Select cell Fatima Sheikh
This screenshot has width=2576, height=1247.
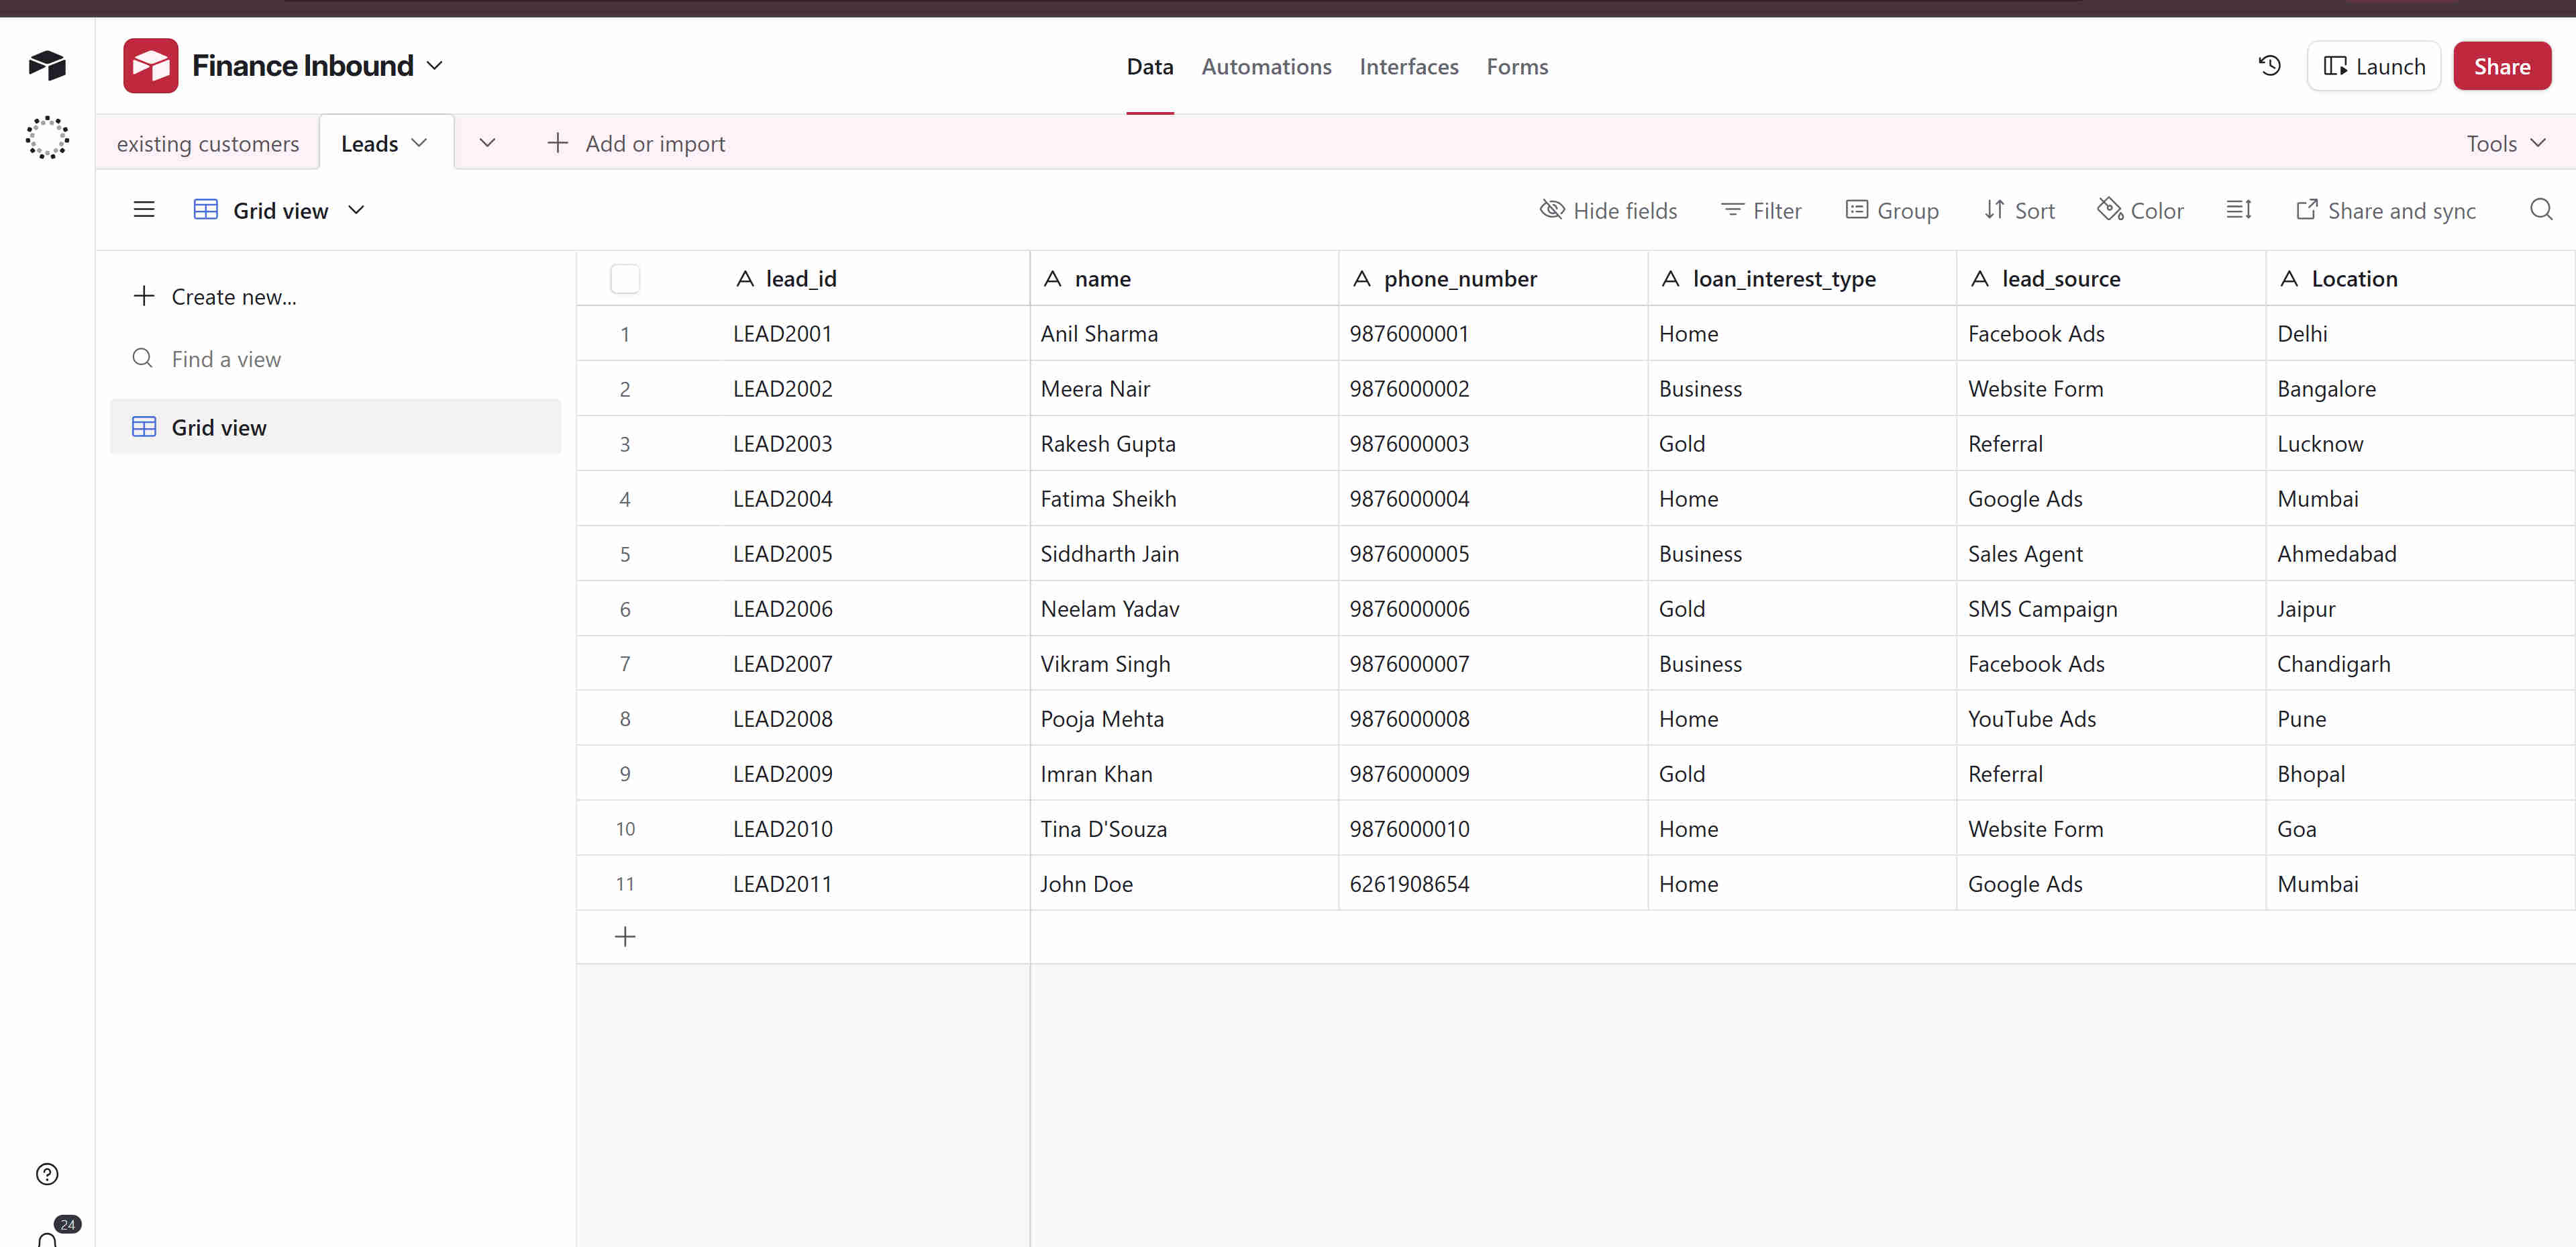click(1184, 498)
